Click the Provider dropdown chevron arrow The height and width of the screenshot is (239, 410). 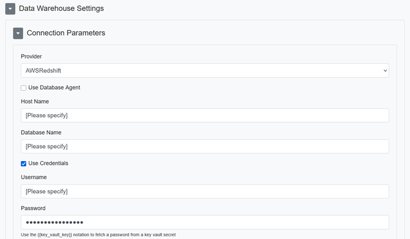[385, 70]
